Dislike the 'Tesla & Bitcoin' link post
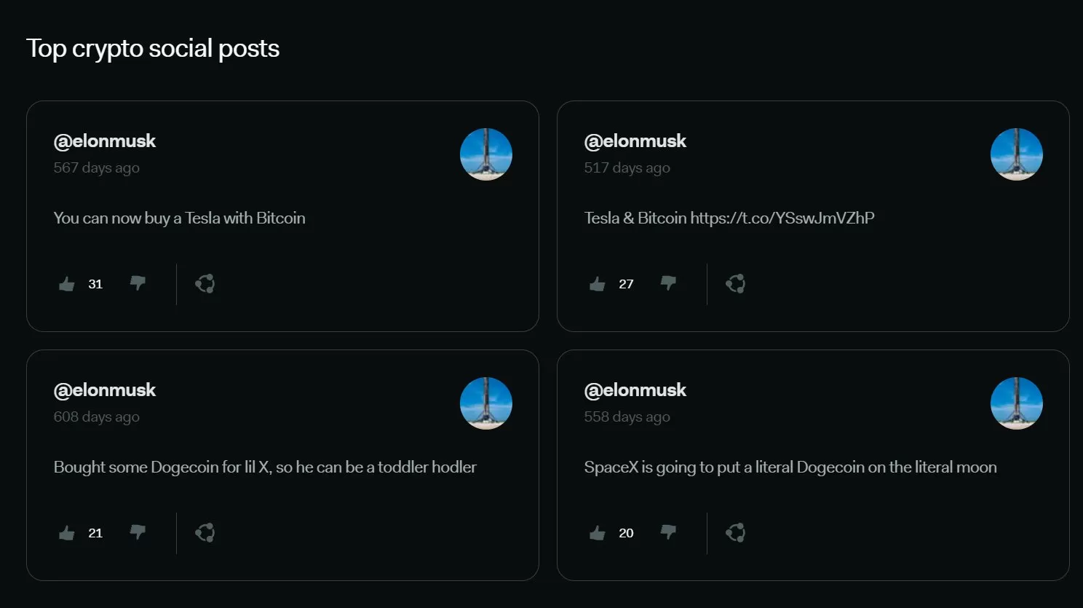This screenshot has height=608, width=1083. tap(668, 283)
